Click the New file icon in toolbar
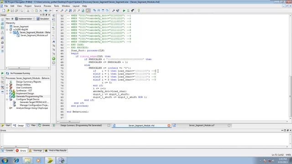 point(4,10)
